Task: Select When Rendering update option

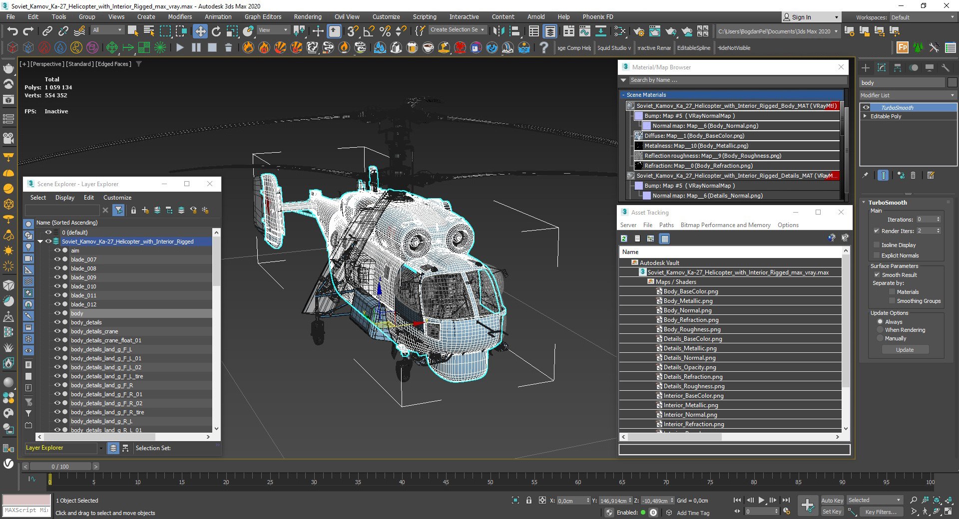Action: [880, 330]
